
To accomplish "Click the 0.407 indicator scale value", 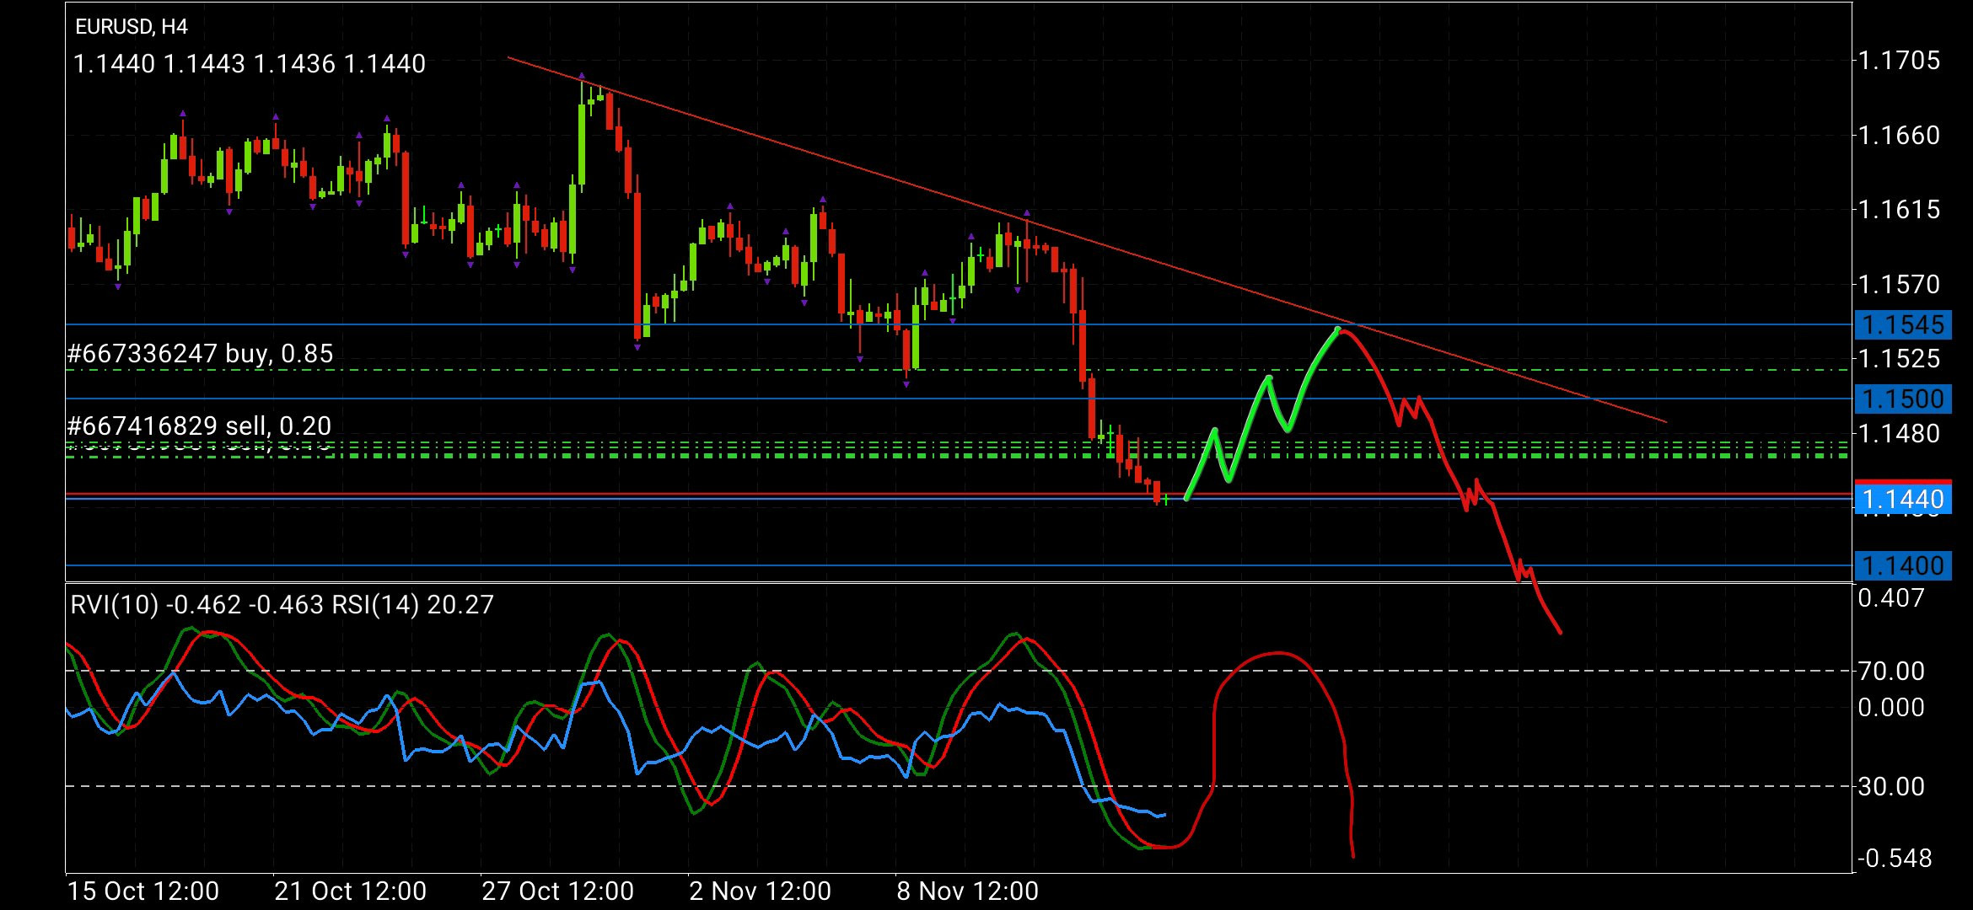I will (x=1891, y=598).
